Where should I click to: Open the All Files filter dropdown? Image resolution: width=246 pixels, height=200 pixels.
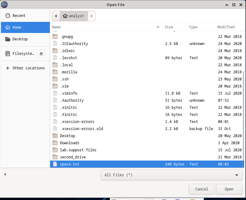point(172,175)
